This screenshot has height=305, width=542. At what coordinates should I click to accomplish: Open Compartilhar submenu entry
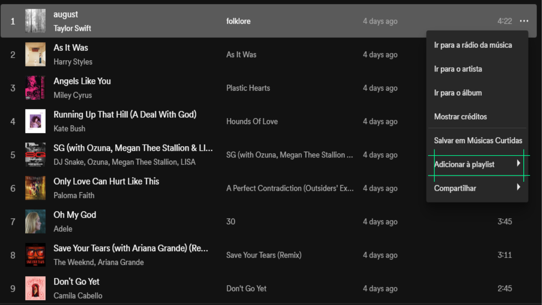tap(477, 188)
